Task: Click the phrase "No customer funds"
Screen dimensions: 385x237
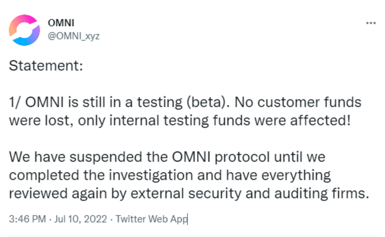Action: coord(298,102)
